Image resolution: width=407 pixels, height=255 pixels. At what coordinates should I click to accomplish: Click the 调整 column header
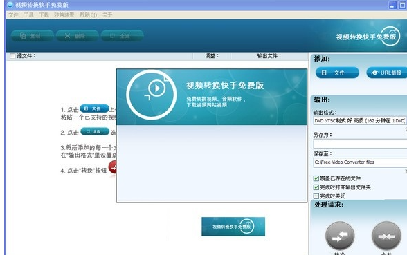coord(212,56)
